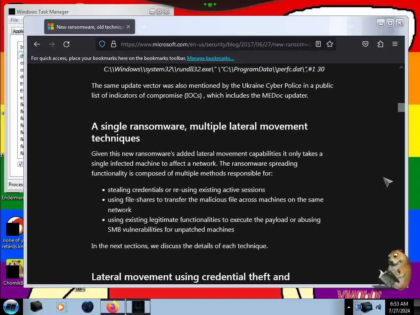The width and height of the screenshot is (420, 315).
Task: Open Firefox hamburger application menu
Action: pyautogui.click(x=395, y=44)
